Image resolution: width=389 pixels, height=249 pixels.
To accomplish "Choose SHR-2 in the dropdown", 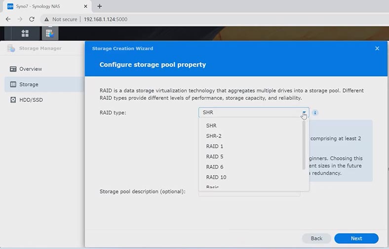I will pos(251,136).
